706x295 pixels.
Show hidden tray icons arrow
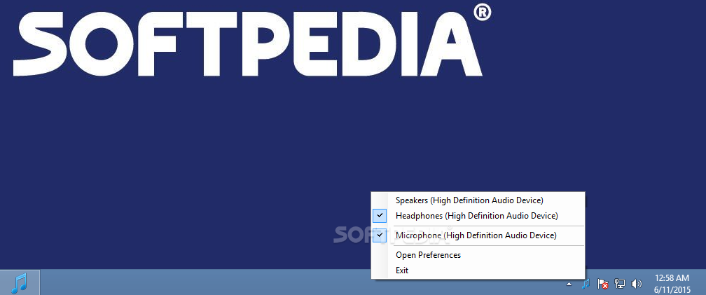[x=569, y=284]
